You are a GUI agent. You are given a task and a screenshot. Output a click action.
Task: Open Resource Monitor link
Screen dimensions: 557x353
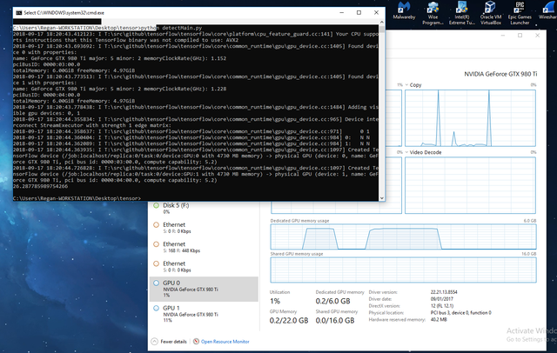[x=225, y=342]
